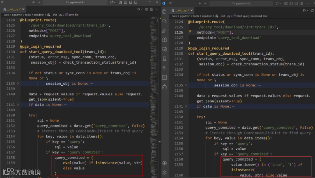315x178 pixels.
Task: Click line number 2130 in pgadmin4-9.1 window
Action: coord(10,52)
